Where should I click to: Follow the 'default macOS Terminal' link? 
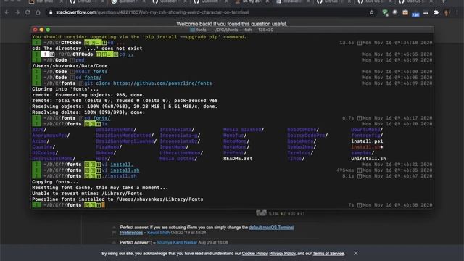point(271,228)
